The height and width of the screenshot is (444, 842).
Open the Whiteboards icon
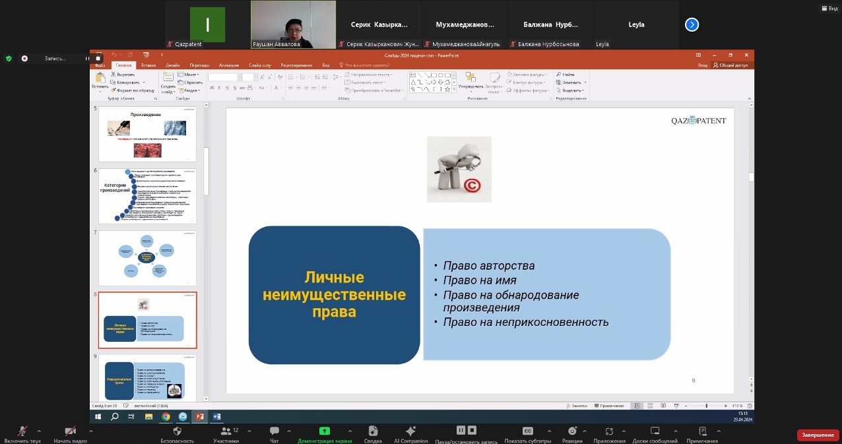click(x=655, y=431)
